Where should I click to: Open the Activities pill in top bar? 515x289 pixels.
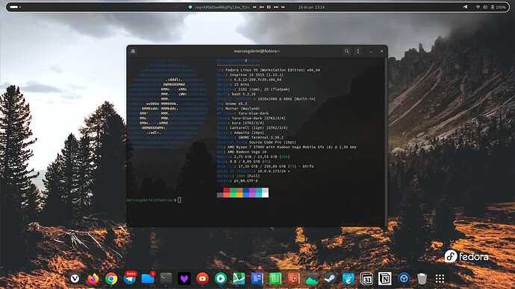pyautogui.click(x=15, y=7)
